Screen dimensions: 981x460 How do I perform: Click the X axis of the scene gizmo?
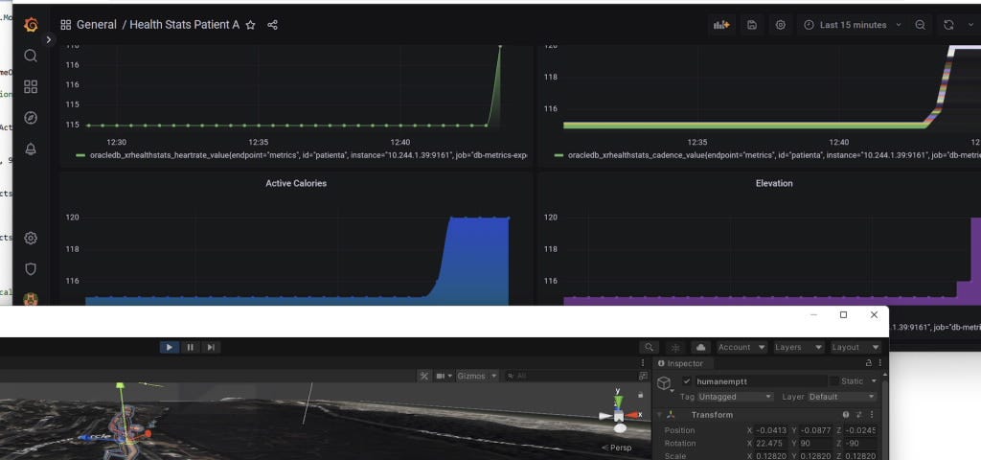tap(634, 414)
